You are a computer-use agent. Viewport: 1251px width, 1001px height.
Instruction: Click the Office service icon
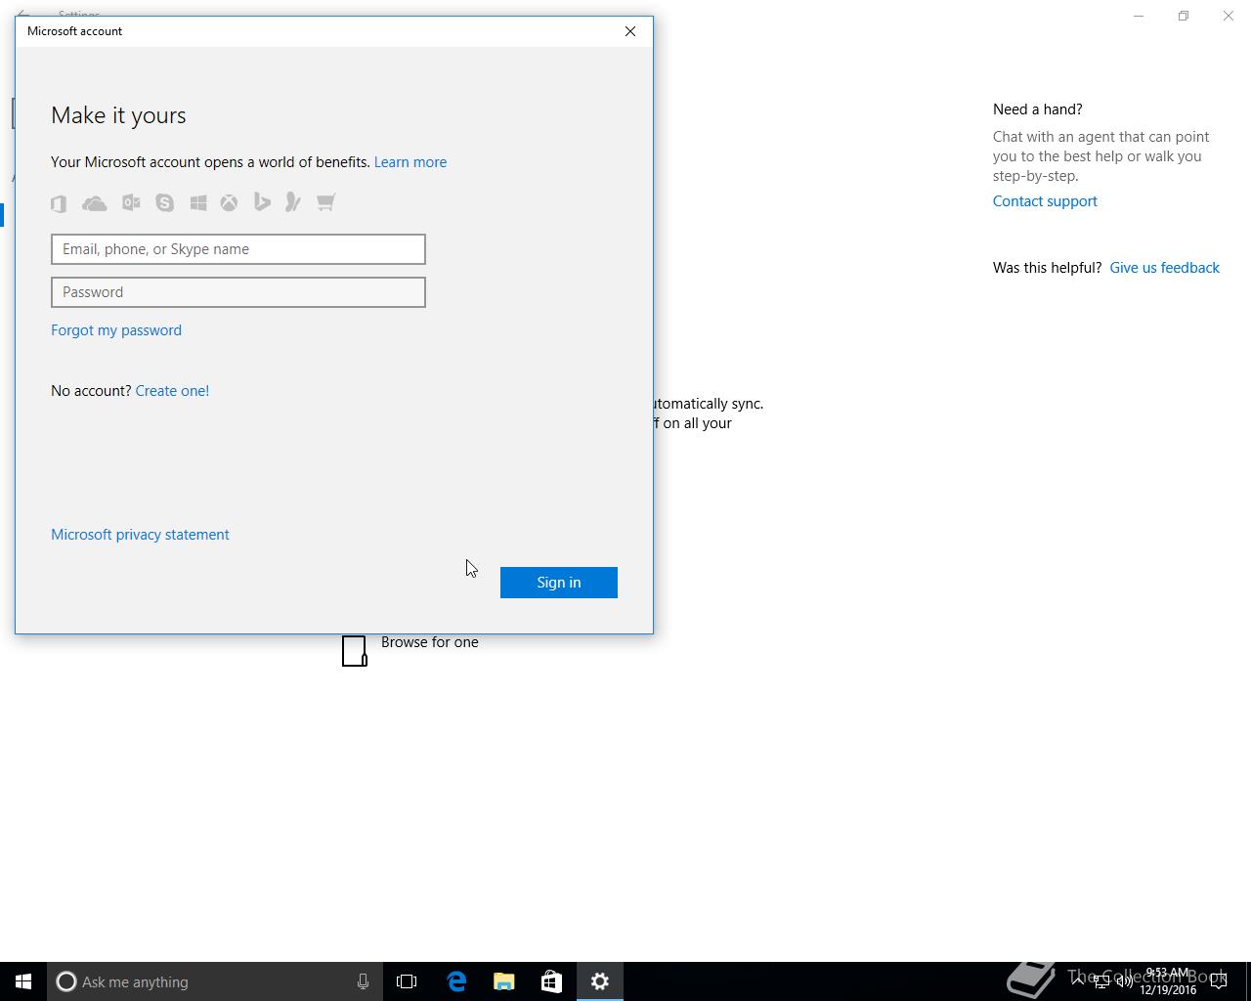(x=59, y=203)
